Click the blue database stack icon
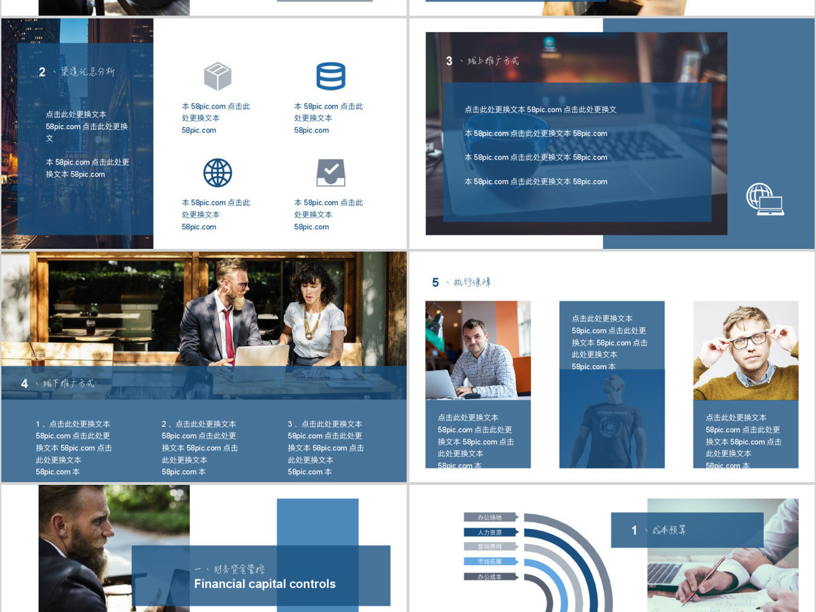Screen dimensions: 816x612 (330, 76)
